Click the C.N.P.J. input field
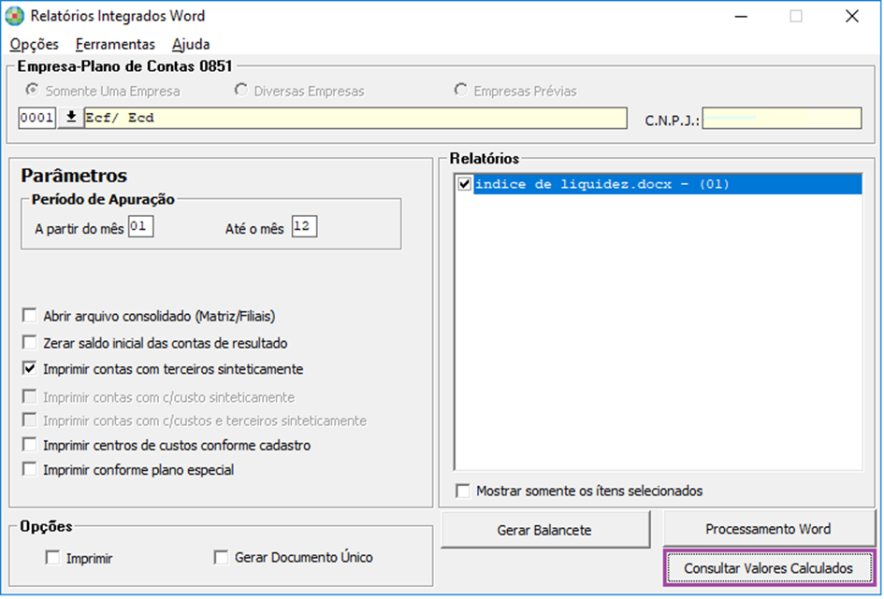 click(x=782, y=118)
